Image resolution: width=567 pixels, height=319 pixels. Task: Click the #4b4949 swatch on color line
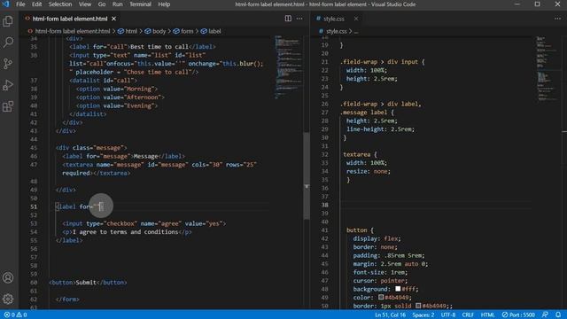pos(381,297)
